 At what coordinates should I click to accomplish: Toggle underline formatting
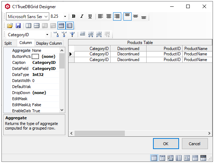pyautogui.click(x=90, y=16)
